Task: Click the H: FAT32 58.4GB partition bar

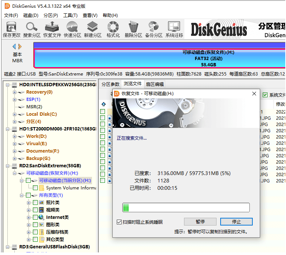Action: (160, 58)
